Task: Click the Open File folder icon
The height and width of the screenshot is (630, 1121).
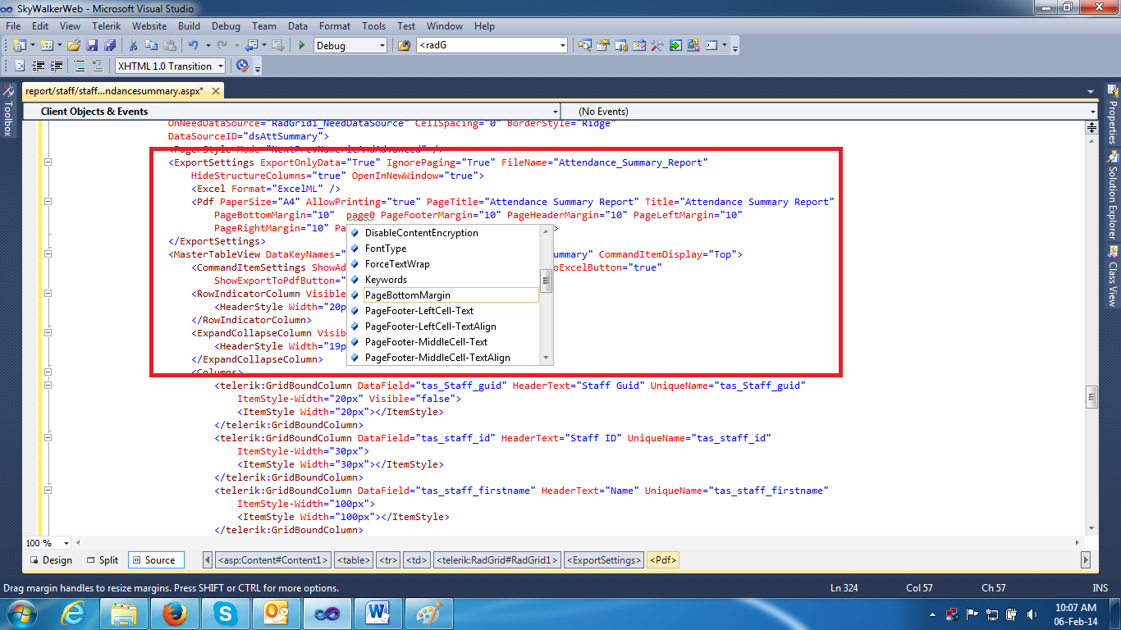Action: (x=74, y=45)
